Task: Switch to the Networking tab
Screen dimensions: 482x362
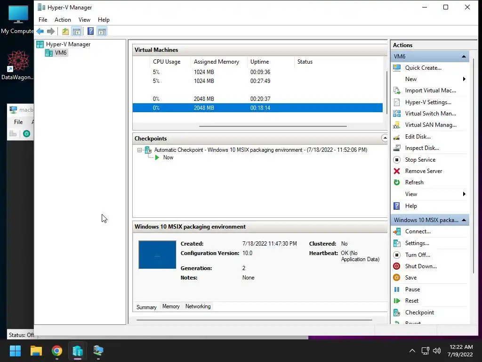Action: [x=198, y=306]
